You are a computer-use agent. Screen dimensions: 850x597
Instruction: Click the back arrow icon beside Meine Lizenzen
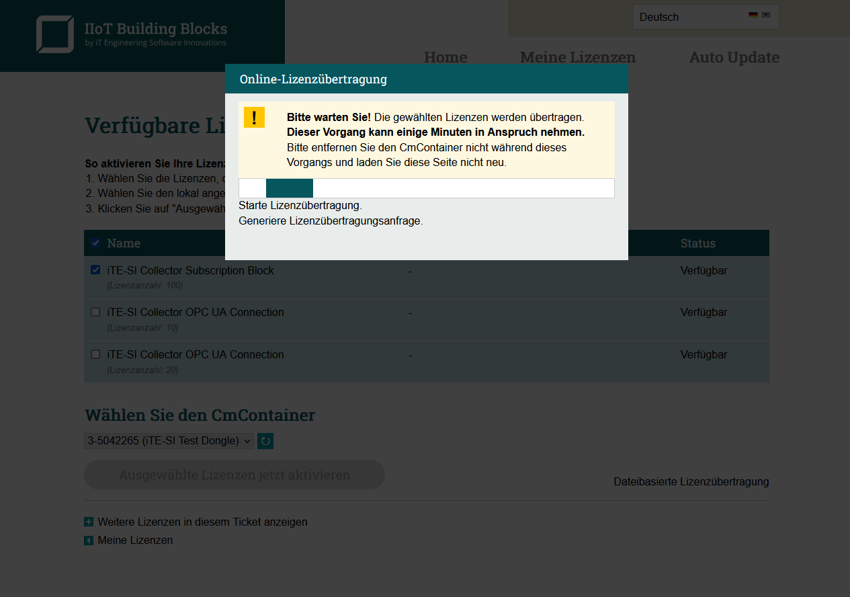coord(89,541)
